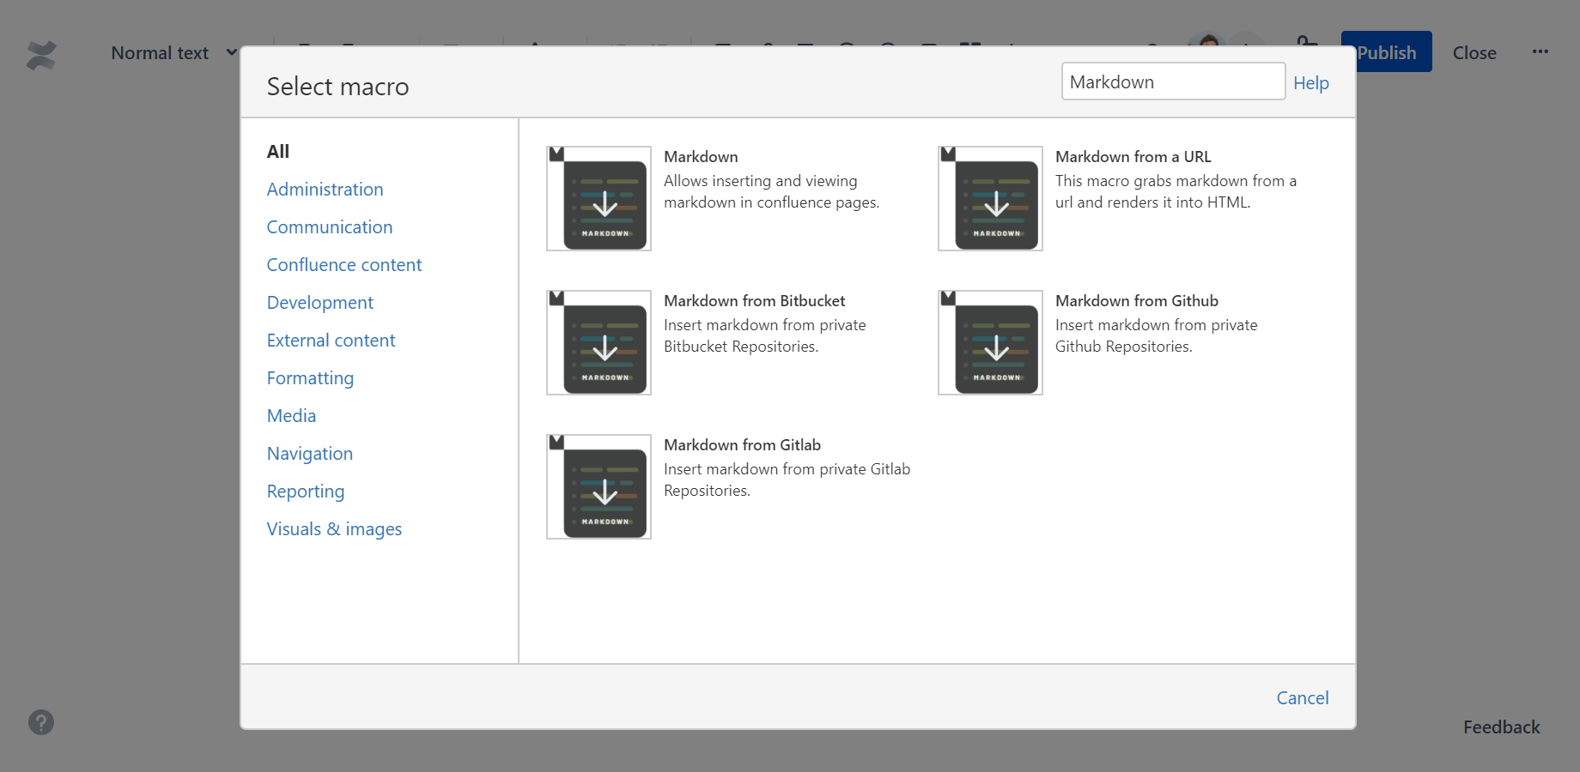The image size is (1580, 772).
Task: Click the Markdown from Gitlab icon
Action: tap(599, 486)
